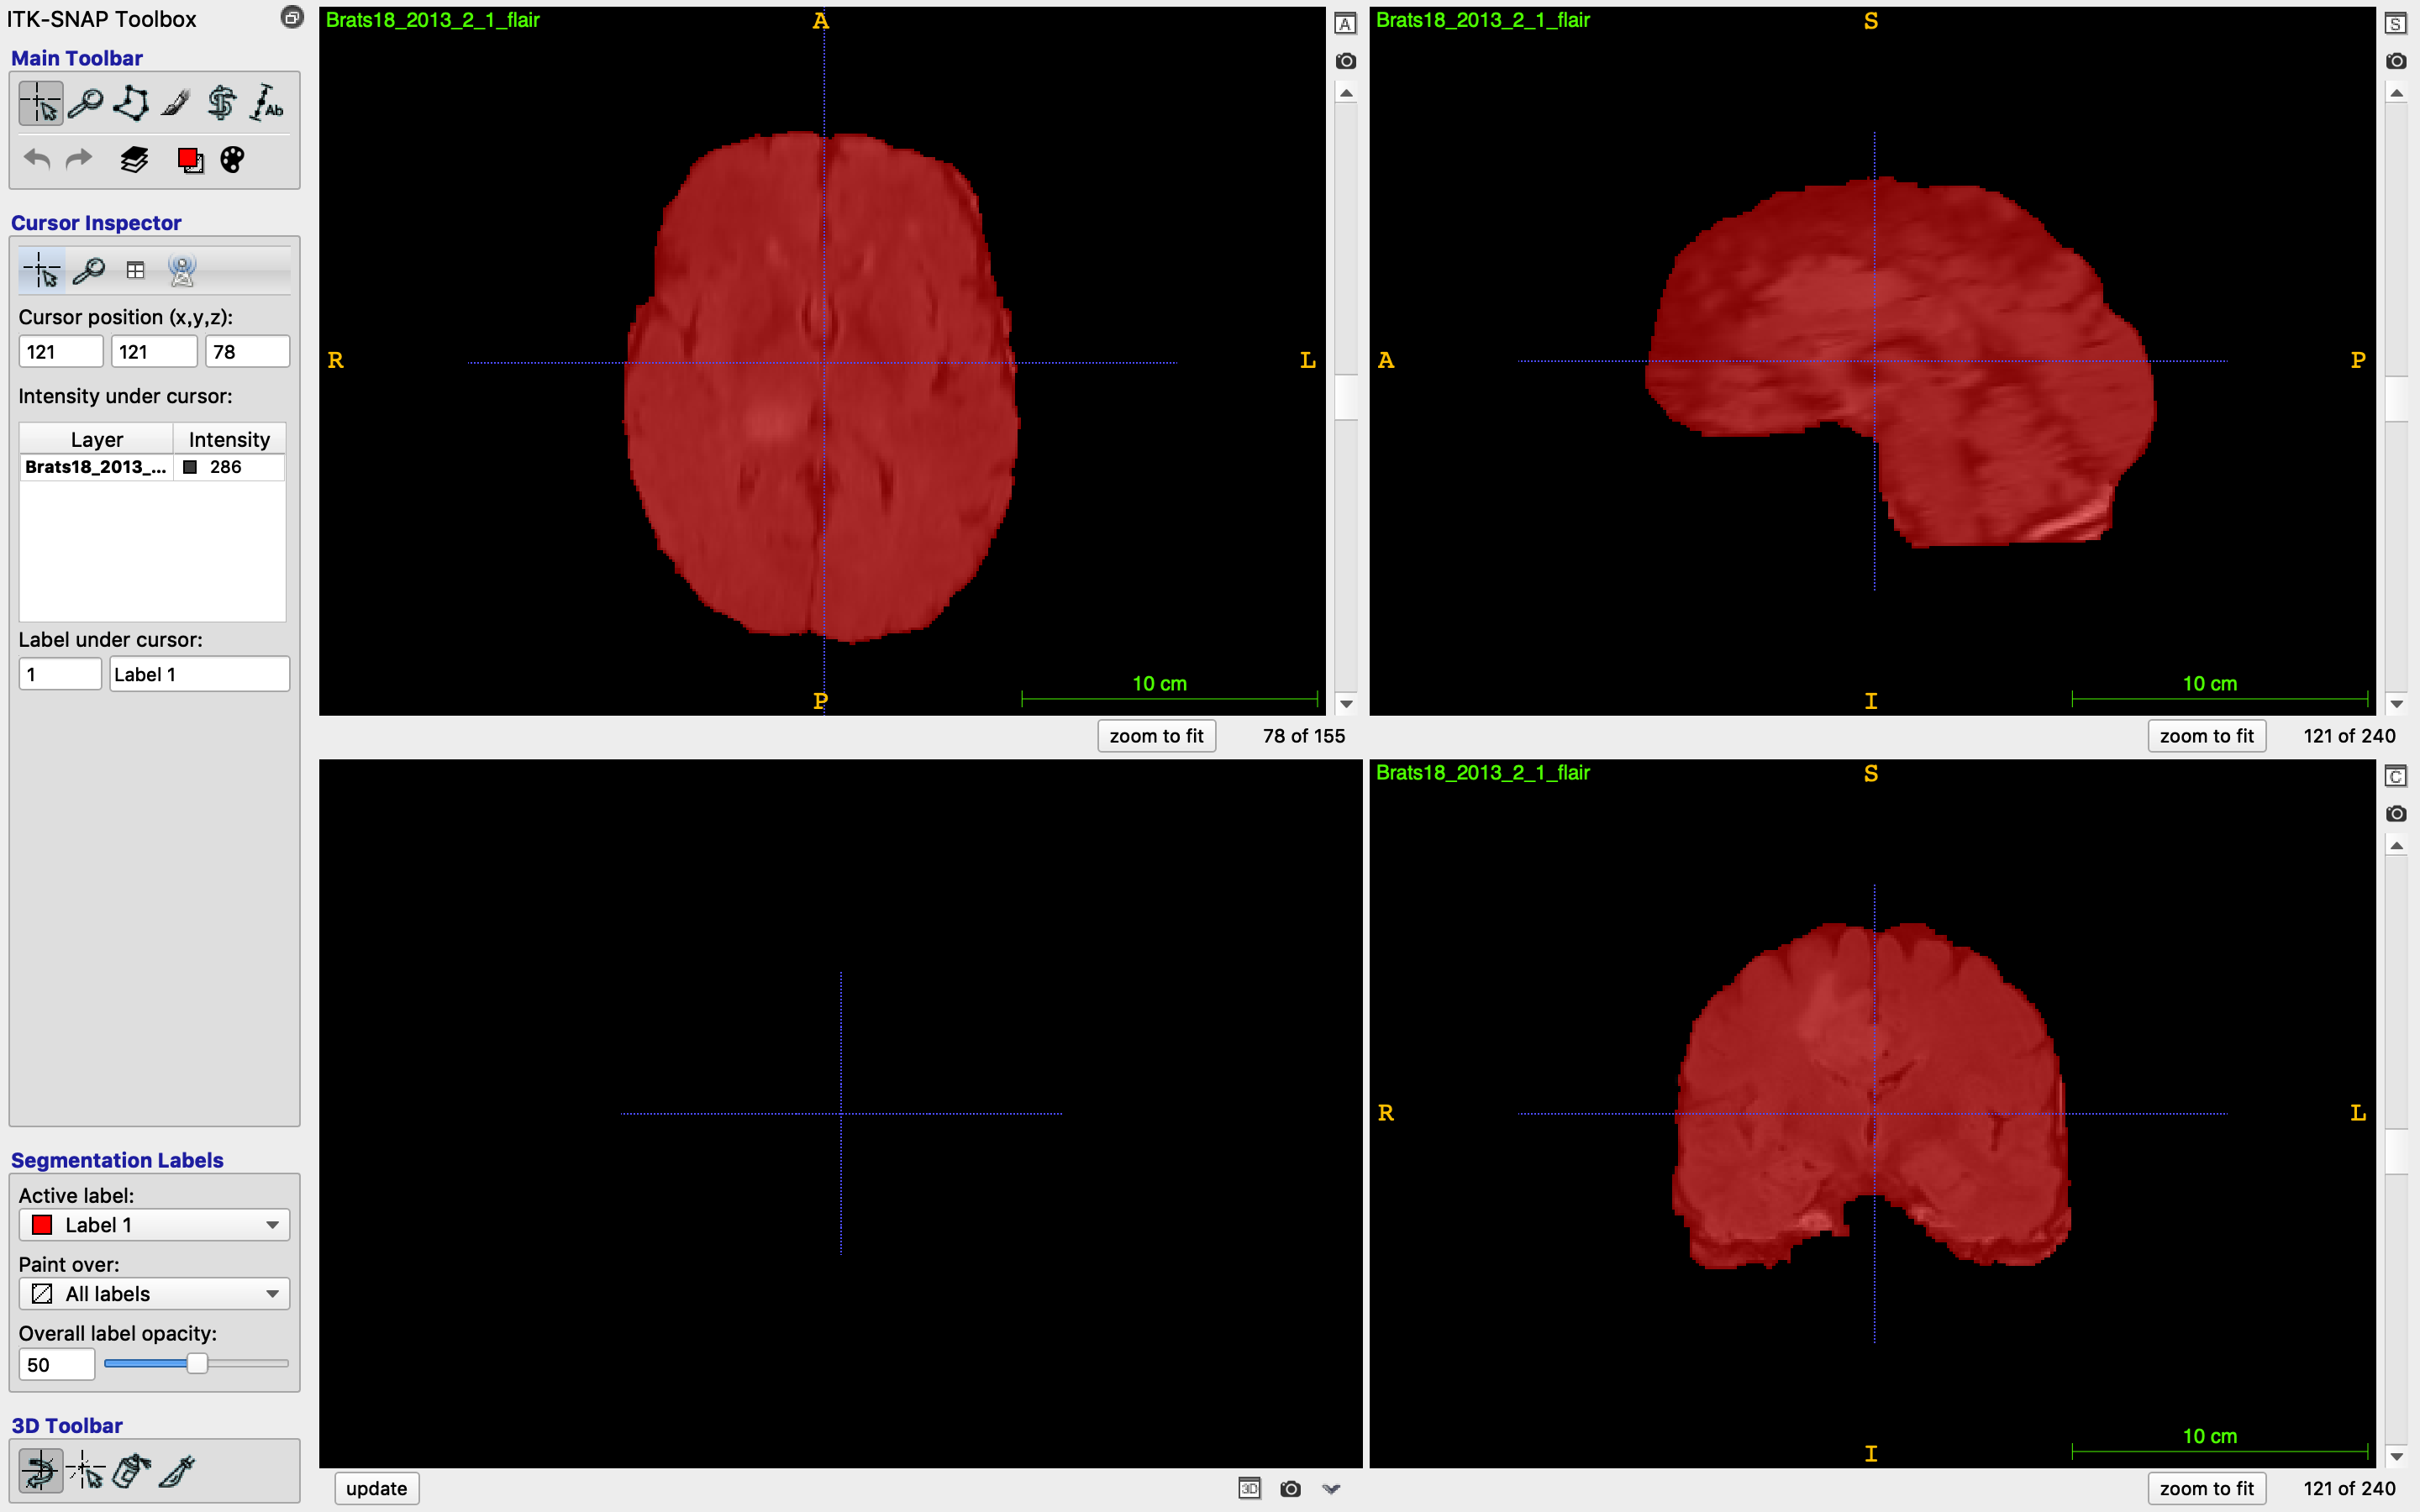Click zoom to fit under axial view
The width and height of the screenshot is (2420, 1512).
[x=1156, y=736]
